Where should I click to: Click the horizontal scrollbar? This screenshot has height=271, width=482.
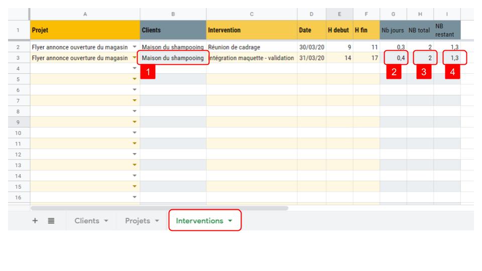pos(159,208)
